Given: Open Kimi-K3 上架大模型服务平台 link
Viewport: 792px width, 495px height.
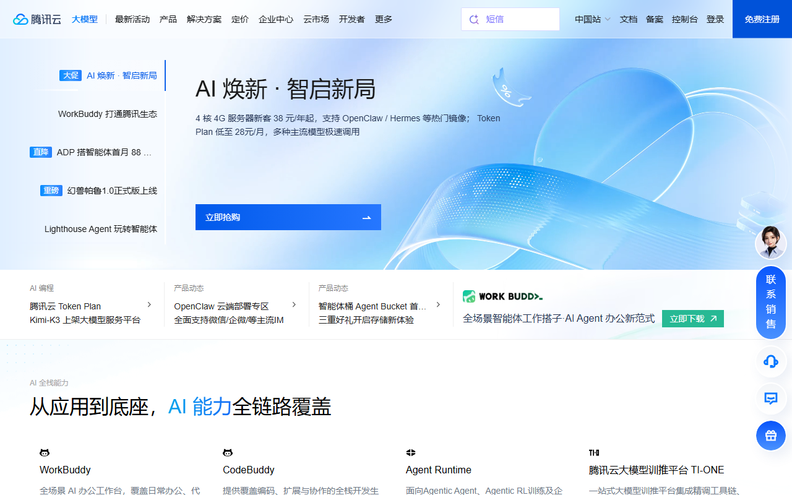Looking at the screenshot, I should coord(85,320).
